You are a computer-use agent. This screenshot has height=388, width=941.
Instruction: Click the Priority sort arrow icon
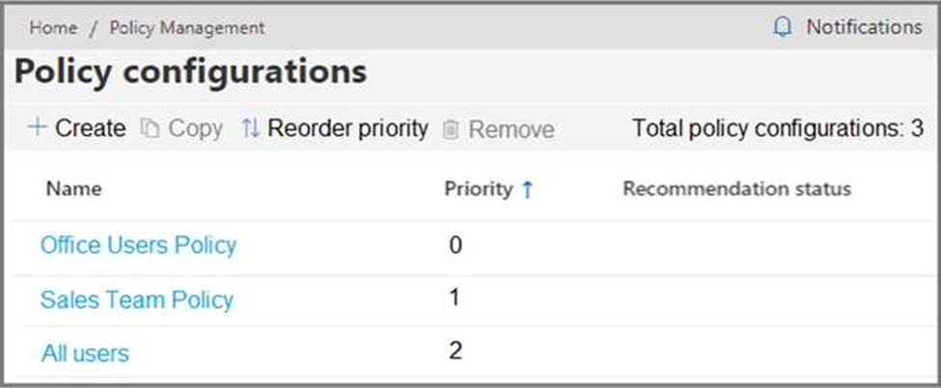(527, 189)
